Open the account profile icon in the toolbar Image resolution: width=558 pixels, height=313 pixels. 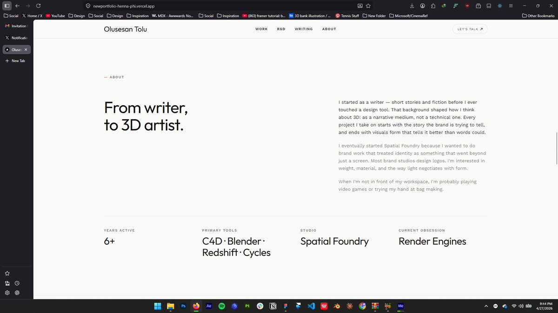click(423, 6)
